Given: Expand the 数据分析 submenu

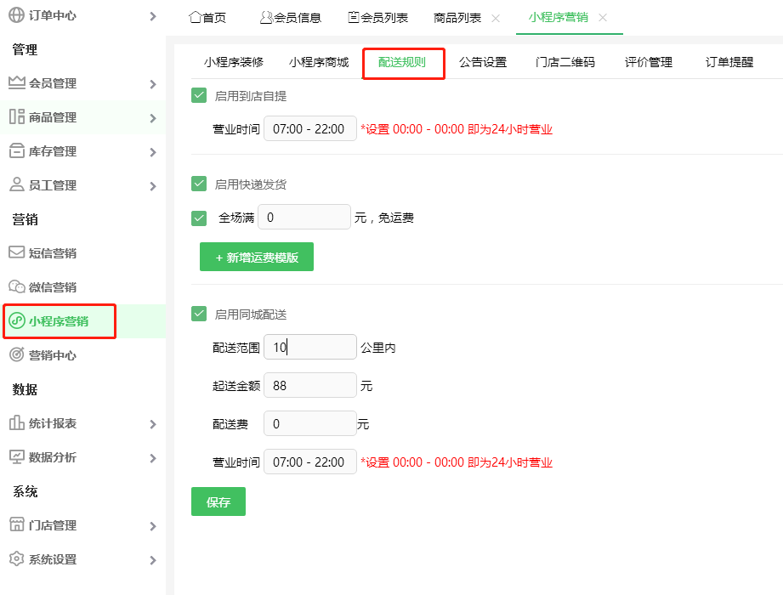Looking at the screenshot, I should [155, 458].
